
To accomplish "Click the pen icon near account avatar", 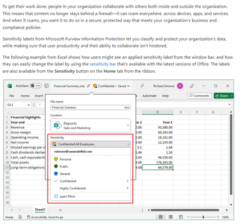I will click(x=192, y=86).
